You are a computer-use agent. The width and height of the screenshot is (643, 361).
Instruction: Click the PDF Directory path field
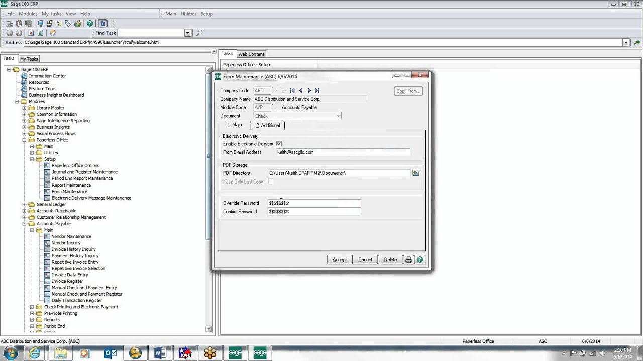(x=339, y=173)
